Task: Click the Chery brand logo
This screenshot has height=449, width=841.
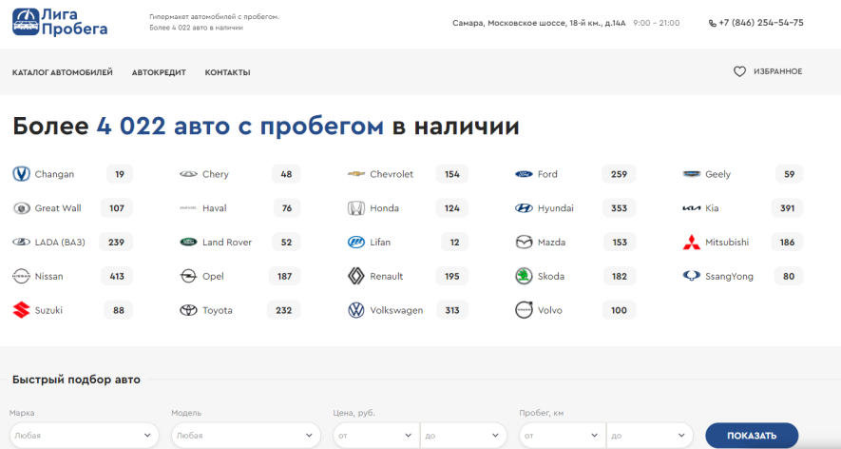Action: coord(188,174)
